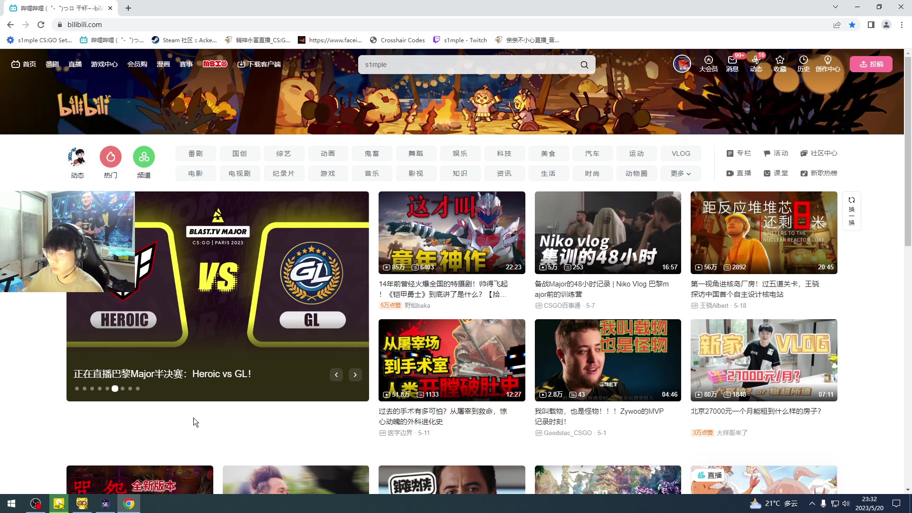Open 课堂 link
Viewport: 912px width, 513px height.
coord(776,173)
